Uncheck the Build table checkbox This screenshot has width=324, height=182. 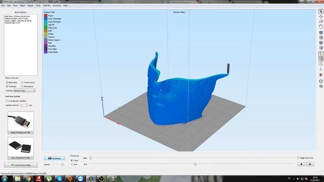coord(7,82)
